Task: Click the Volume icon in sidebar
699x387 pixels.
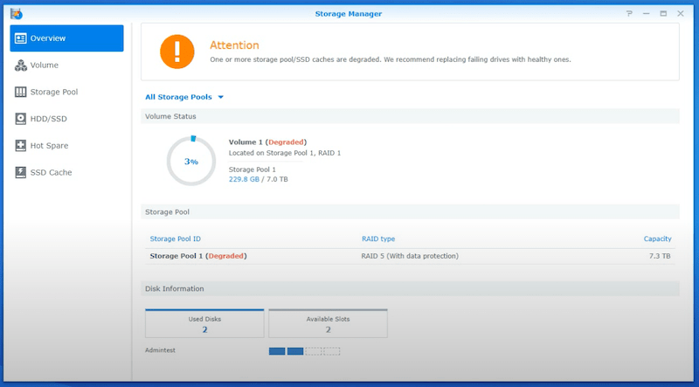Action: pyautogui.click(x=21, y=66)
